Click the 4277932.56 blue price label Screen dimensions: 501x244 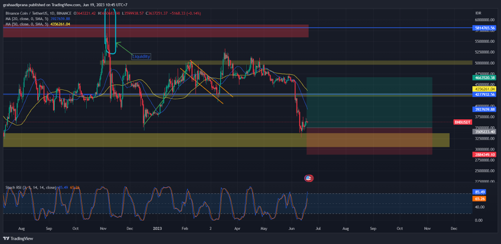click(x=485, y=94)
